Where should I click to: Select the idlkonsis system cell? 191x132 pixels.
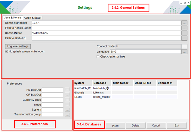click(83, 93)
